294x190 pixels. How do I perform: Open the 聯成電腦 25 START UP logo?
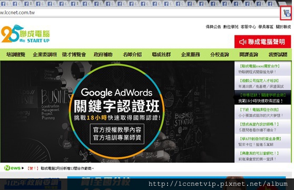[25, 34]
